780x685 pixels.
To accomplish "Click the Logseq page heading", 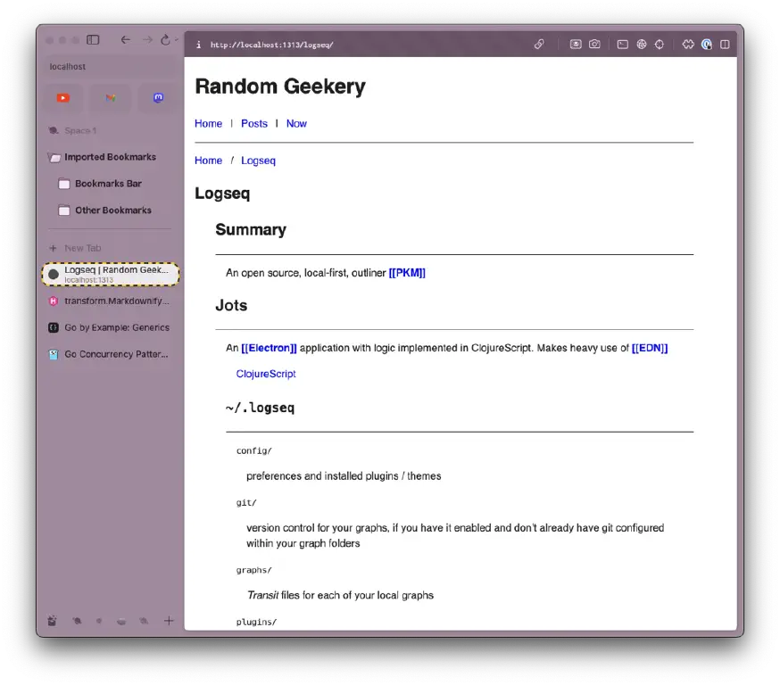I will (x=222, y=194).
